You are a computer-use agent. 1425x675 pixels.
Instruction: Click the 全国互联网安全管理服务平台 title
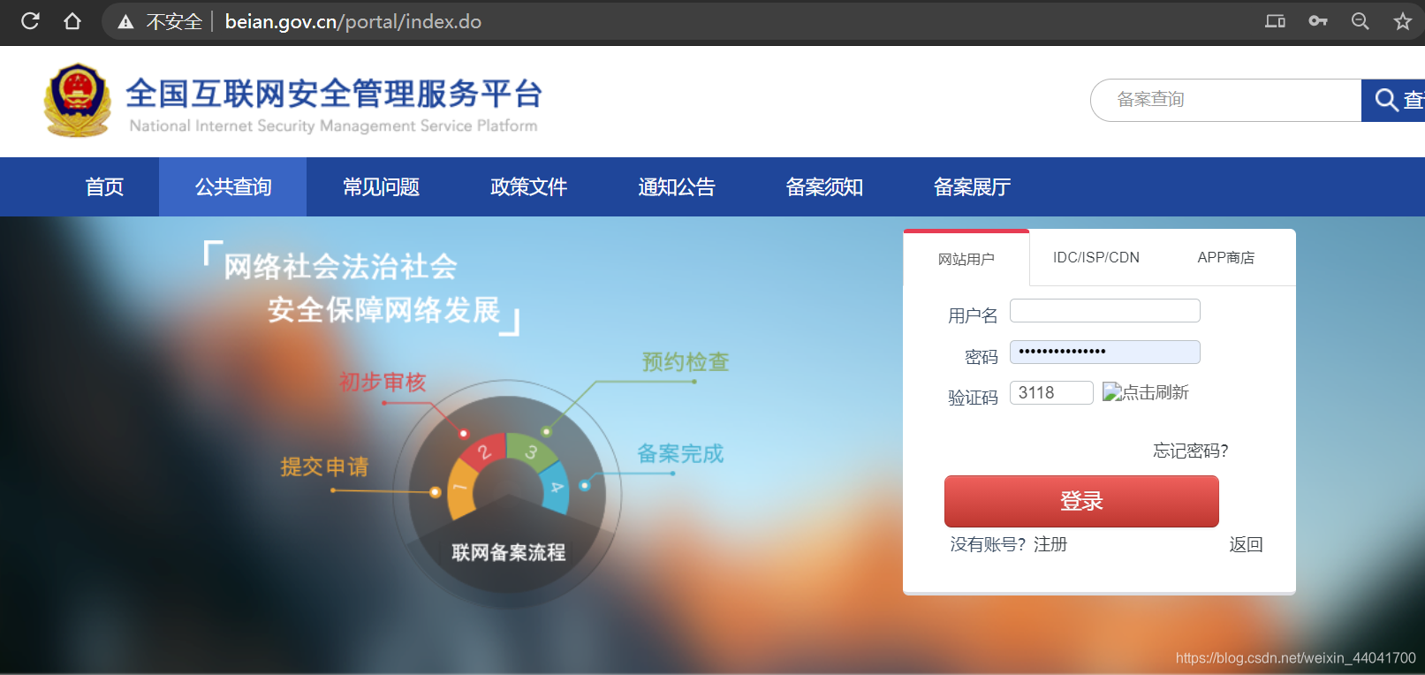334,94
